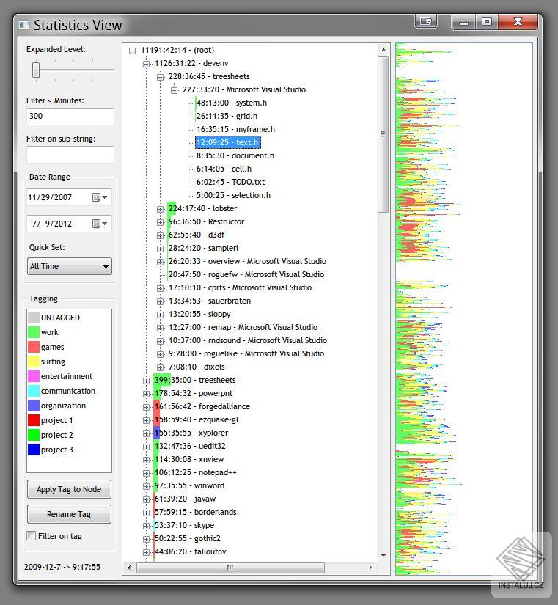Select the grid.h tree entry

click(227, 116)
